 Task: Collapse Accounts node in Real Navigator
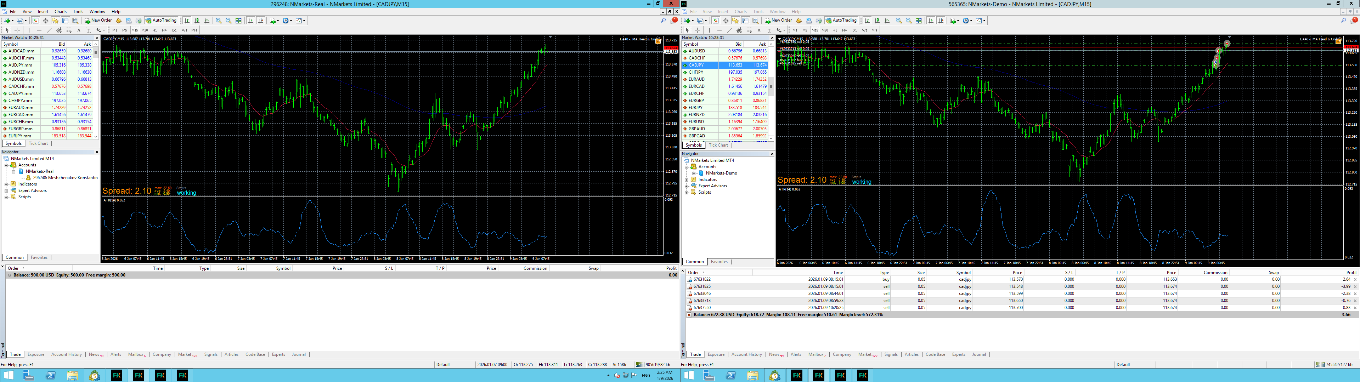[6, 165]
